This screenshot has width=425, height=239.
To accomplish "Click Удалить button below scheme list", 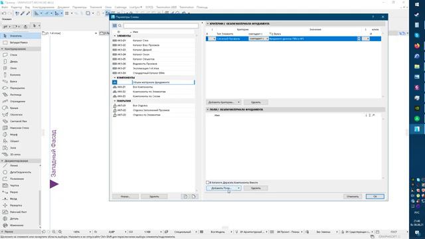I will coord(154,197).
